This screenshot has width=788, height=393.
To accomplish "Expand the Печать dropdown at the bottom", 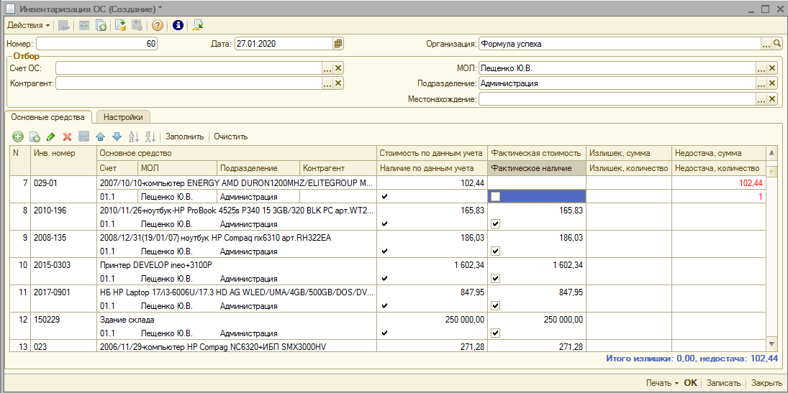I will pyautogui.click(x=662, y=383).
